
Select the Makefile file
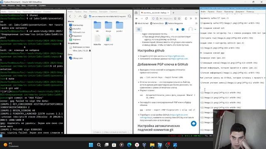97,40
